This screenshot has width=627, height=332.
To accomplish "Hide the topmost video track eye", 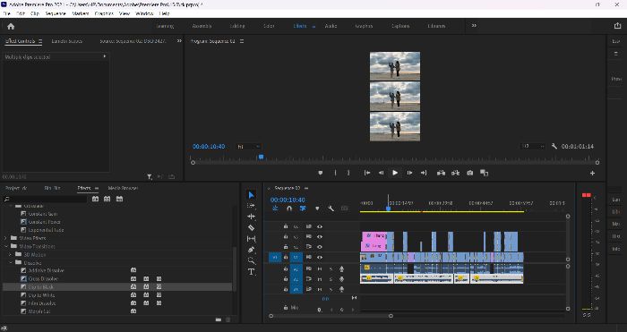I will coord(320,226).
